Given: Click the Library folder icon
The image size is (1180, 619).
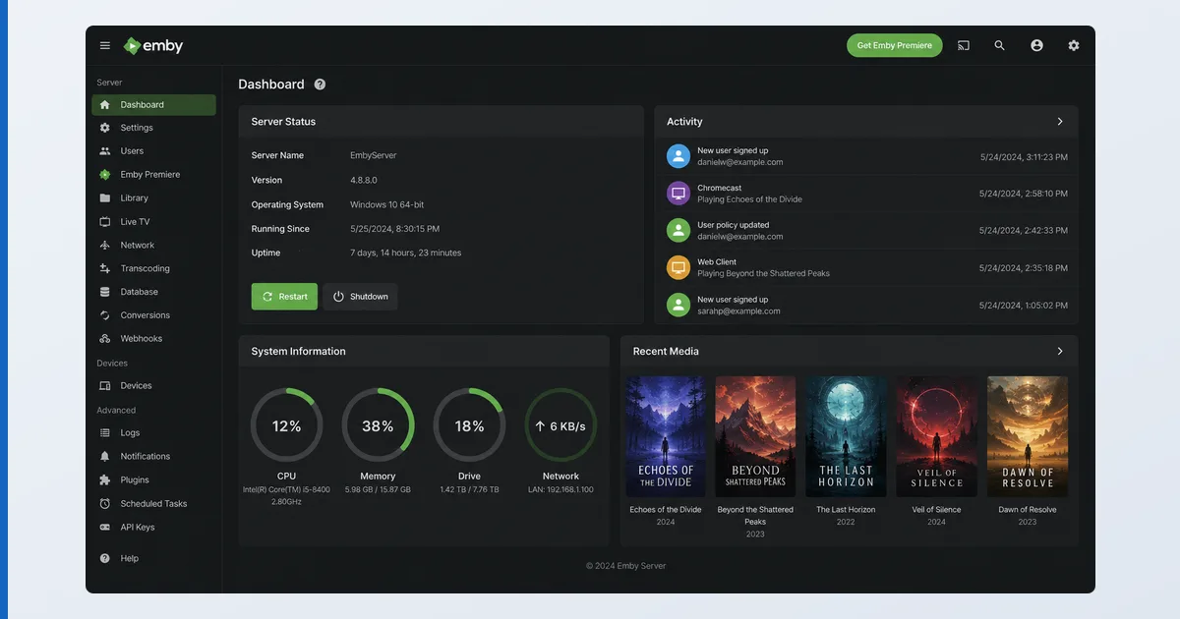Looking at the screenshot, I should 105,198.
